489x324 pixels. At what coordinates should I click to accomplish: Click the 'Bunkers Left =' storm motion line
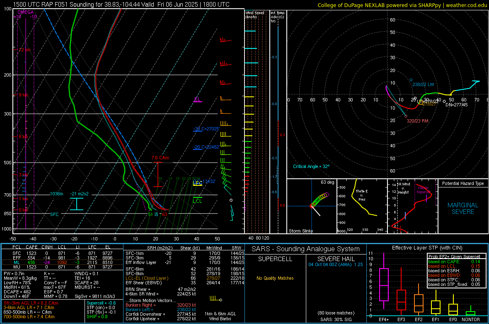pyautogui.click(x=161, y=310)
